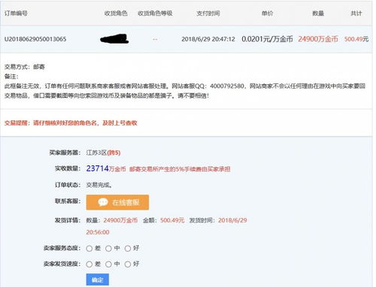Rate 卖家发货速度 as 中
The height and width of the screenshot is (287, 376).
[108, 264]
